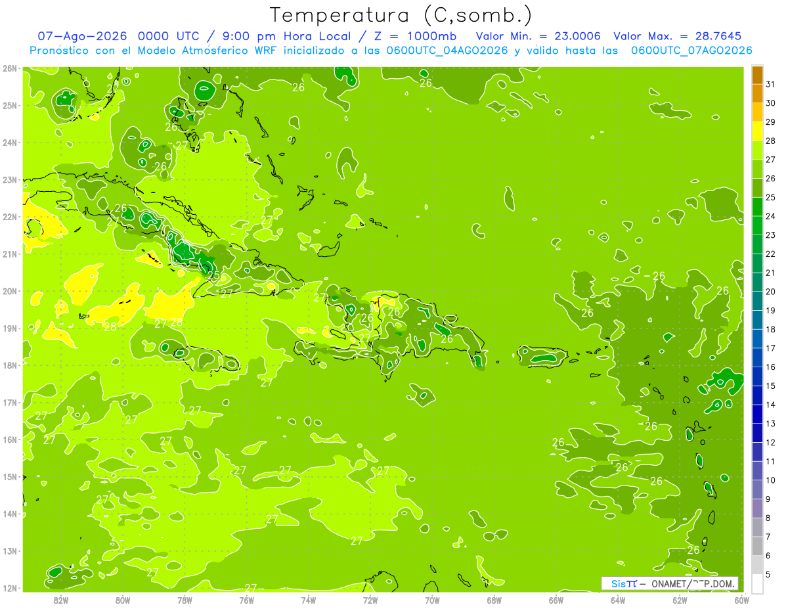Click the longitude axis label '62W'

click(x=680, y=600)
